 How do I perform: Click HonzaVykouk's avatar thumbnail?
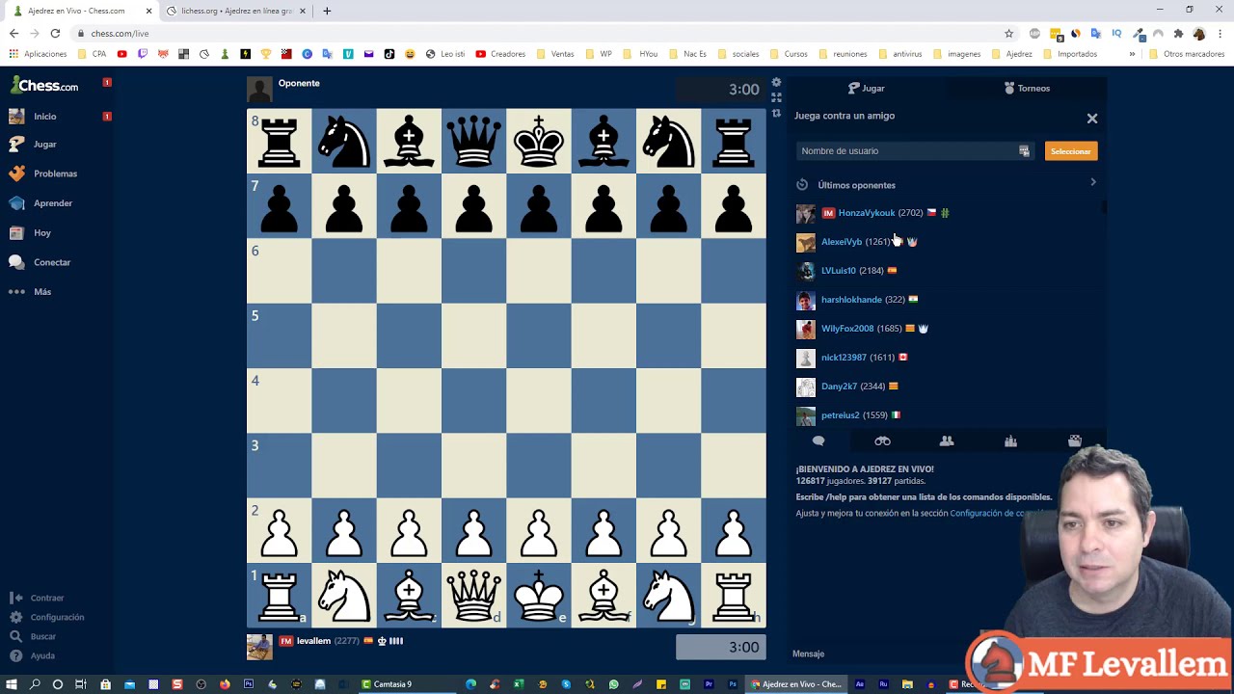805,214
